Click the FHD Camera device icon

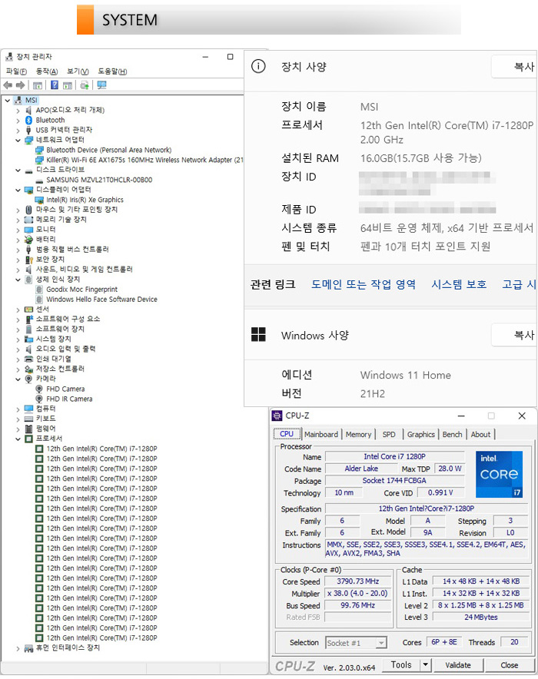pyautogui.click(x=39, y=389)
